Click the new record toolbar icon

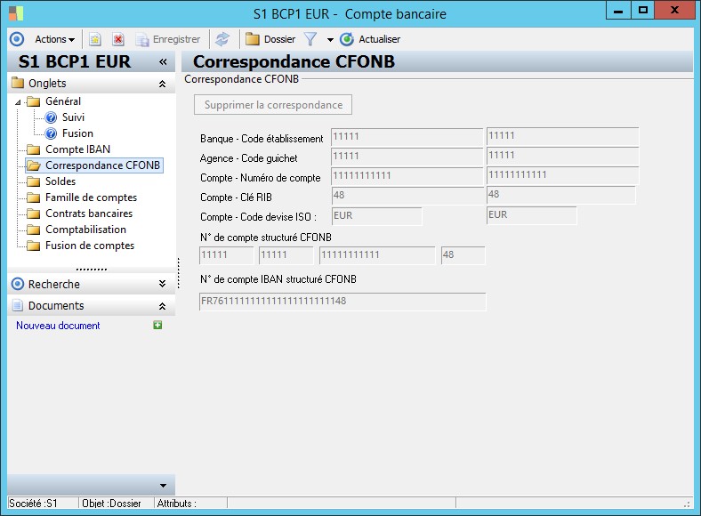point(95,39)
